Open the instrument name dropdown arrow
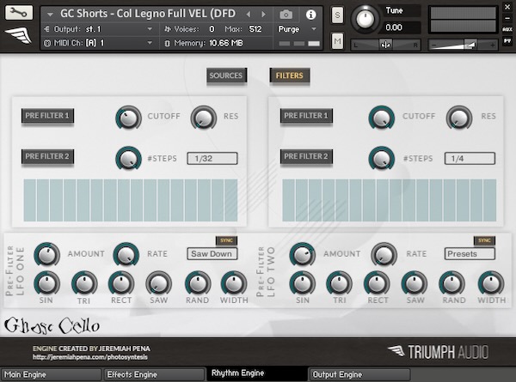 tap(50, 15)
